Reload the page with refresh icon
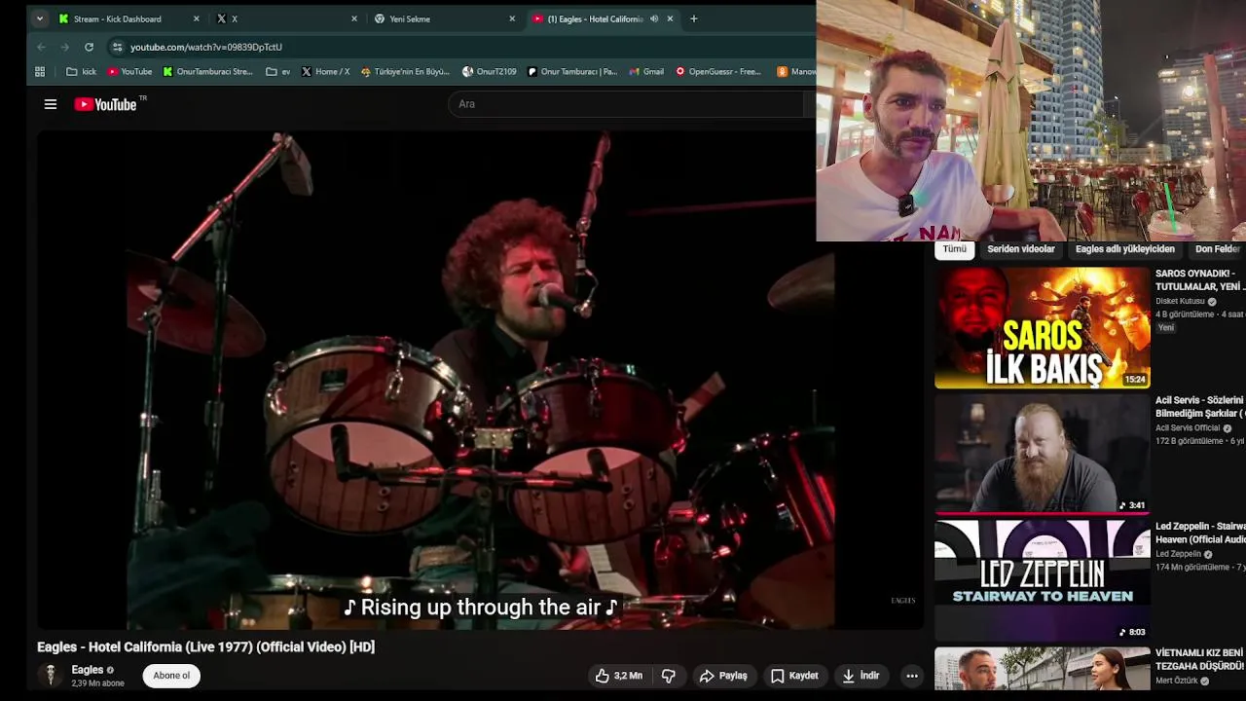This screenshot has height=701, width=1246. click(89, 47)
